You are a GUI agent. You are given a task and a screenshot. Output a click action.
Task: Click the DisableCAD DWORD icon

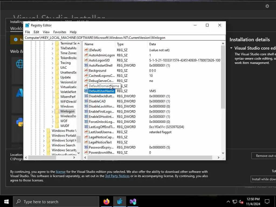86,101
